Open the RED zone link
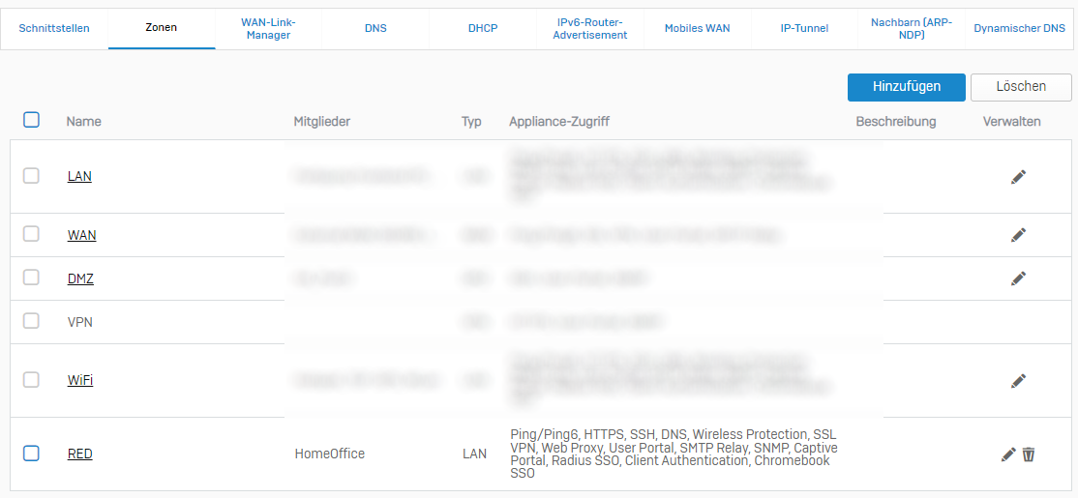 tap(79, 454)
